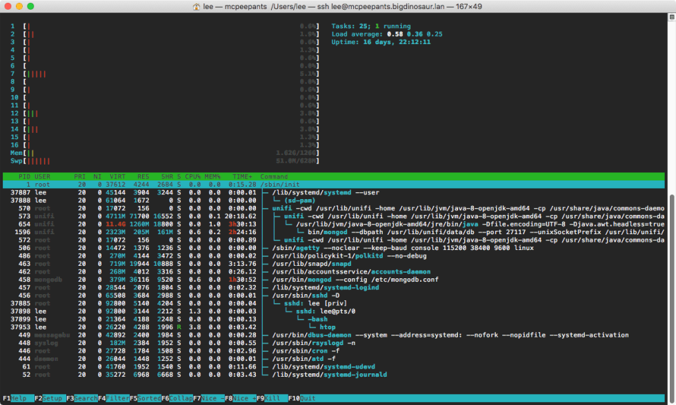
Task: Select the snapd process row
Action: click(334, 264)
